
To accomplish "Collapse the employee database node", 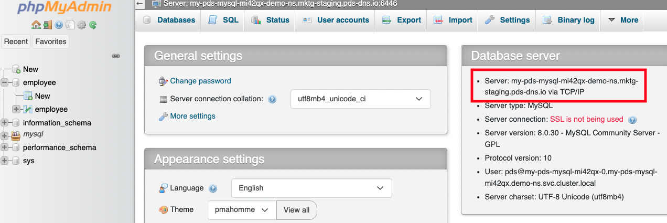I will 5,82.
